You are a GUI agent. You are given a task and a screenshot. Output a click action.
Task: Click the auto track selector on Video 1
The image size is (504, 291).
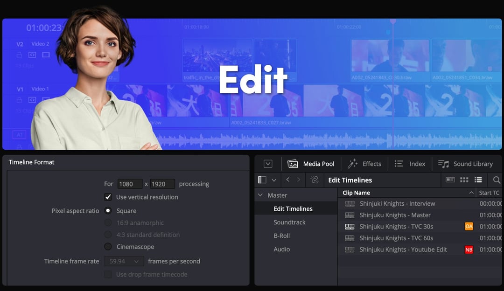pos(32,100)
